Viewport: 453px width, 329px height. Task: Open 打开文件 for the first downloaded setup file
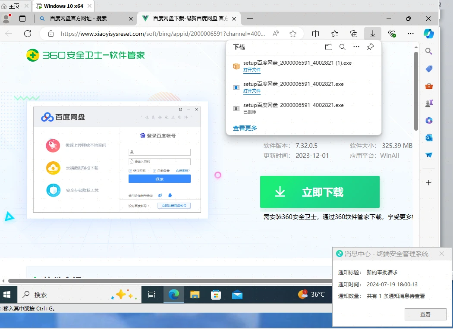(252, 69)
